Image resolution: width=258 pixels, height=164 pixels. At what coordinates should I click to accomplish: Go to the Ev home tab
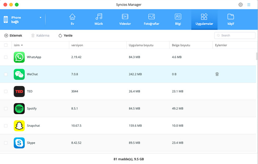pyautogui.click(x=72, y=20)
